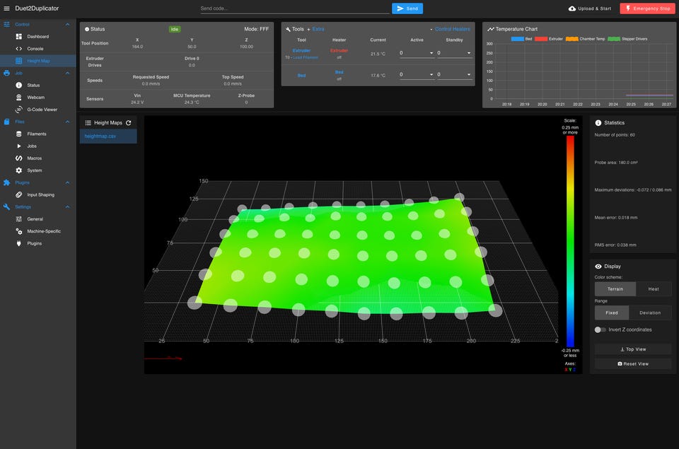679x449 pixels.
Task: Open the hamburger navigation menu
Action: (7, 8)
